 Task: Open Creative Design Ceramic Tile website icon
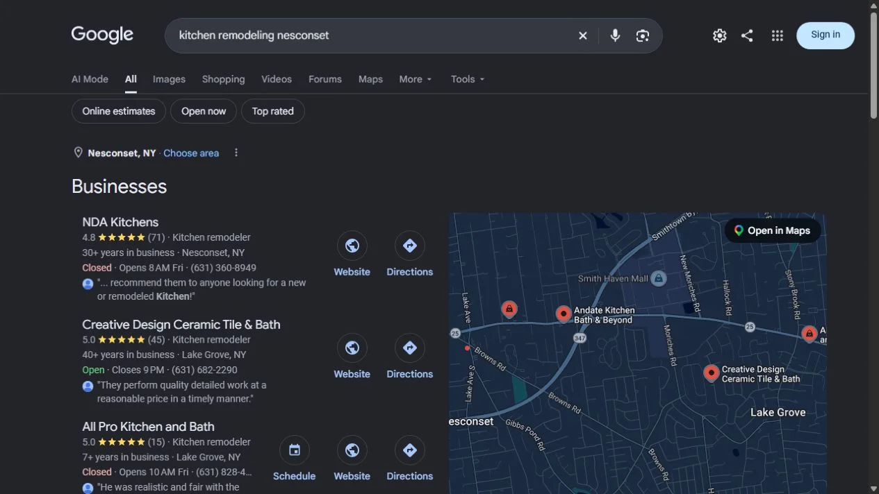[352, 348]
